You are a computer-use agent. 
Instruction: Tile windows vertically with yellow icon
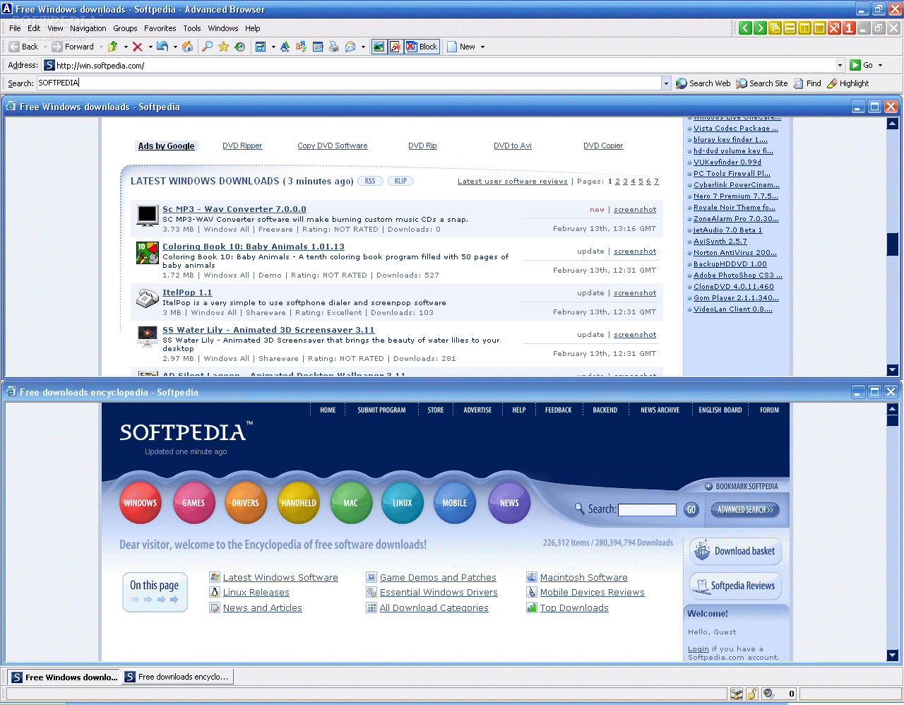[804, 28]
